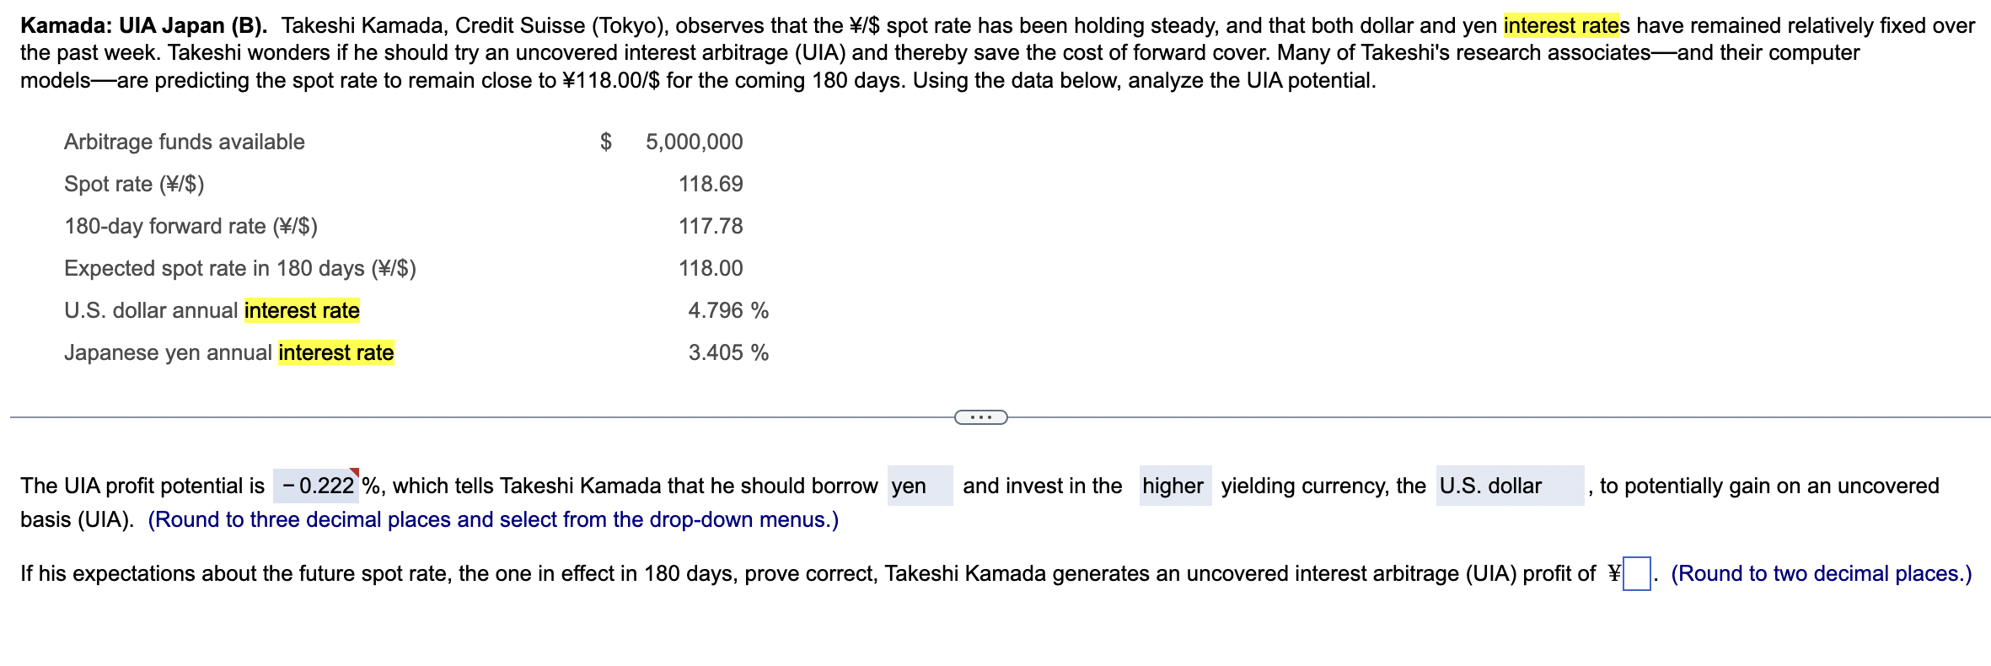
Task: Select the 180-day forward rate value 117.78
Action: coord(710,226)
